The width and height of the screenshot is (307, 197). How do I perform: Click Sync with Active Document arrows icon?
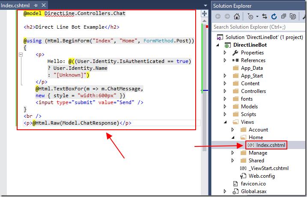coord(265,16)
